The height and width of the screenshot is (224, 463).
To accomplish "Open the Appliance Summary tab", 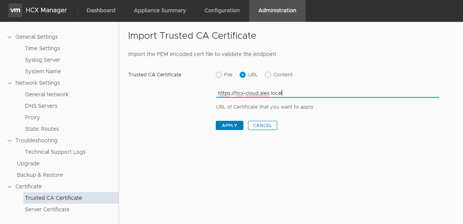I will (x=160, y=10).
